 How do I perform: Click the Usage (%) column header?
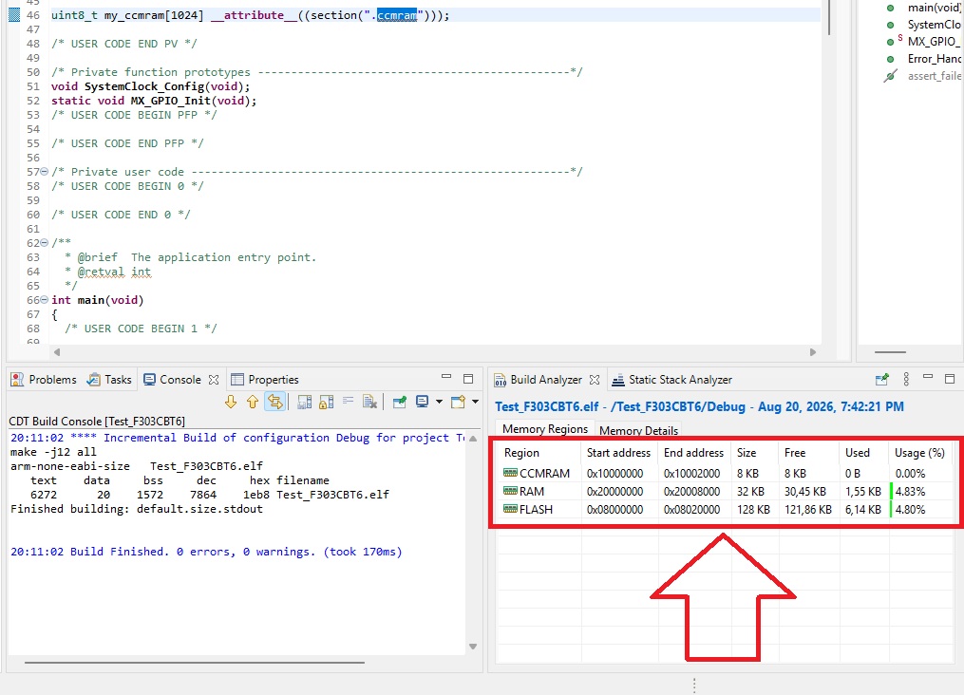point(919,453)
